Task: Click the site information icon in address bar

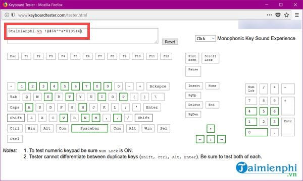Action: tap(7, 15)
